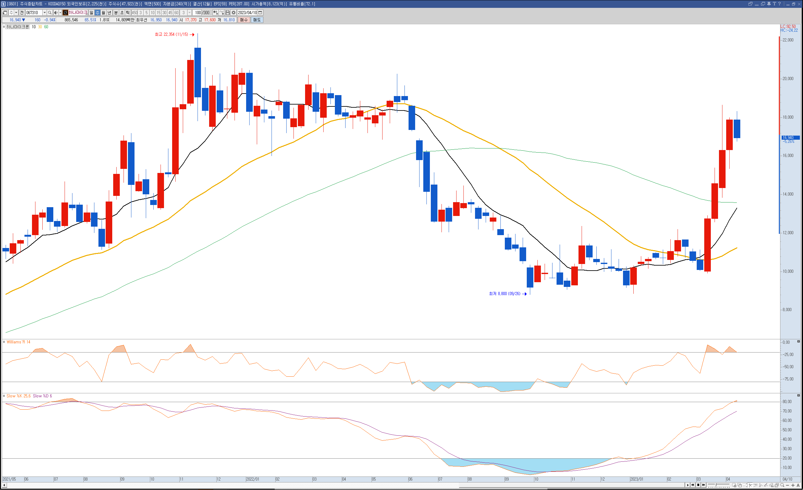Zoom in with bottom plus icon
This screenshot has width=803, height=490.
tap(793, 485)
